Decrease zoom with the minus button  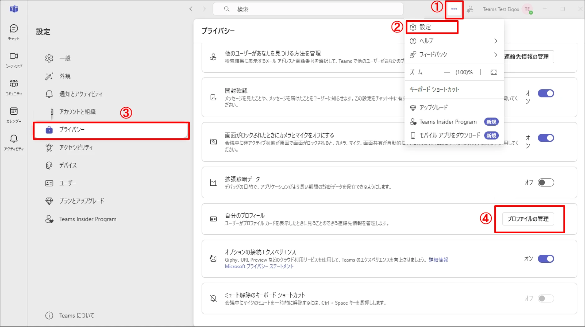tap(447, 72)
